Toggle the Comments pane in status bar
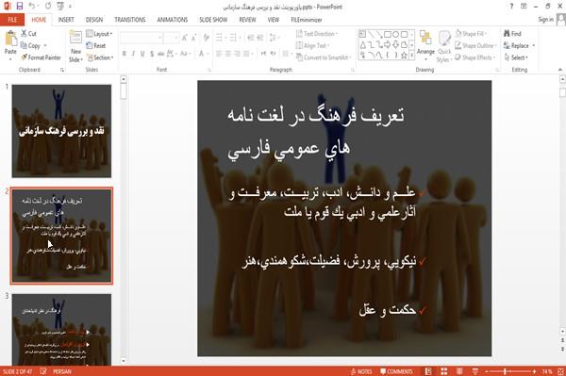Viewport: 566px width, 376px height. pos(396,371)
